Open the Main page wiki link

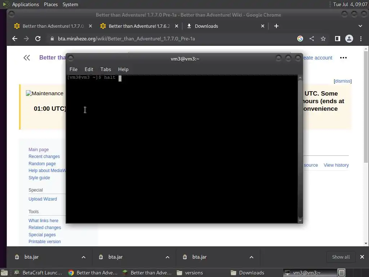pyautogui.click(x=39, y=150)
